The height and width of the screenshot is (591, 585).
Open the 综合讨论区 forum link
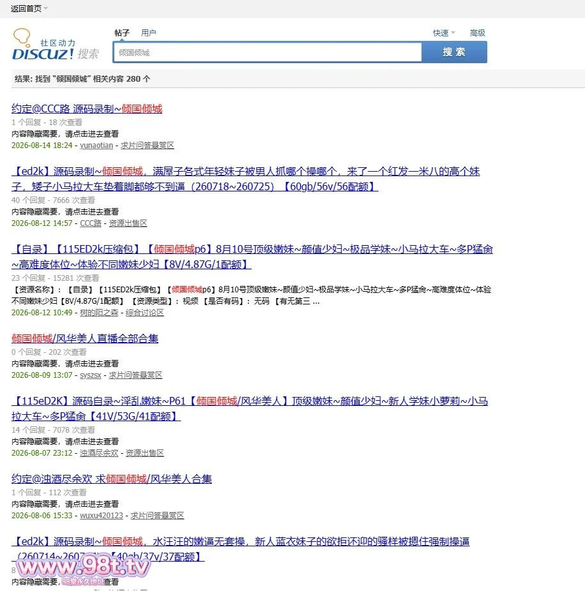click(x=145, y=313)
